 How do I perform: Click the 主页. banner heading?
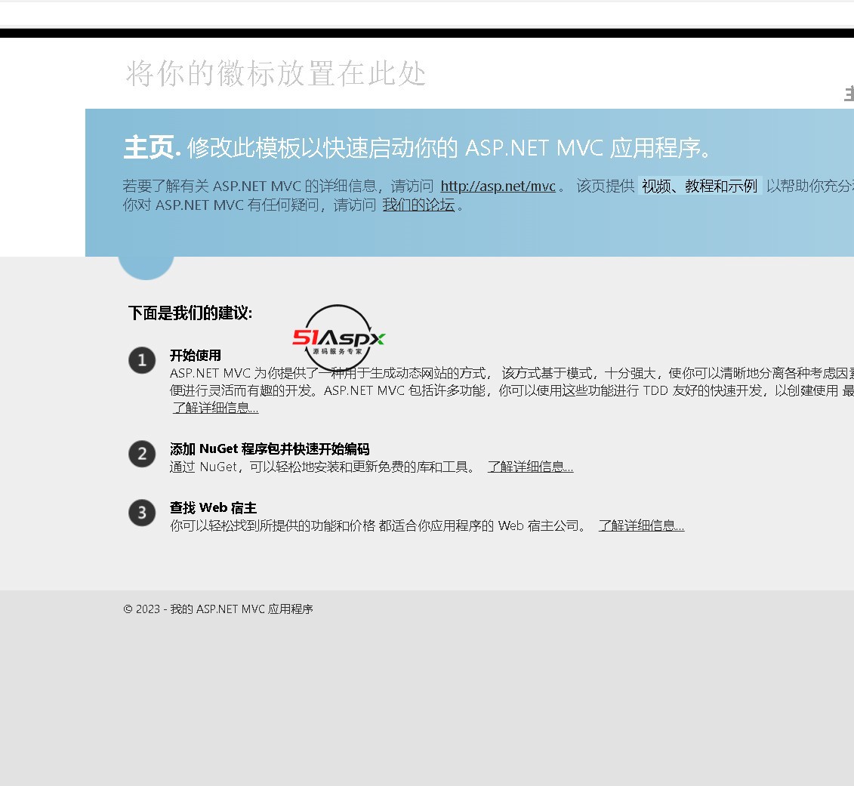[x=152, y=148]
